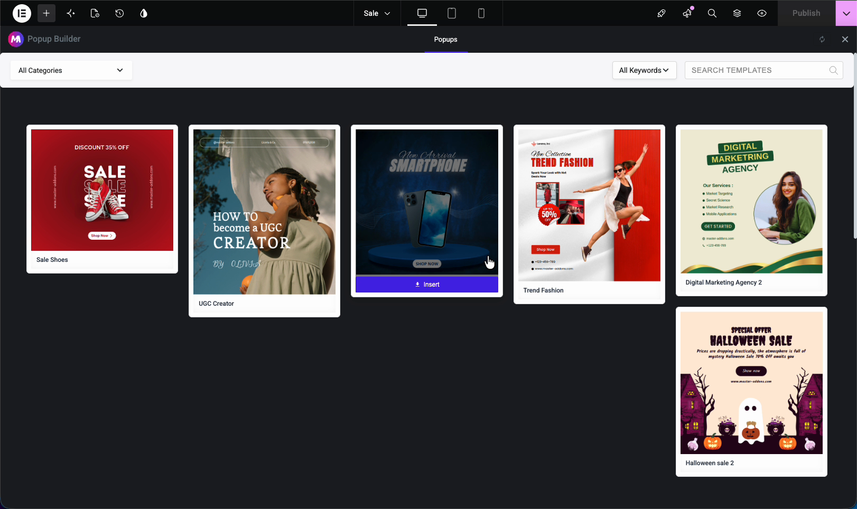Open the All Categories dropdown
Viewport: 857px width, 509px height.
click(x=71, y=70)
